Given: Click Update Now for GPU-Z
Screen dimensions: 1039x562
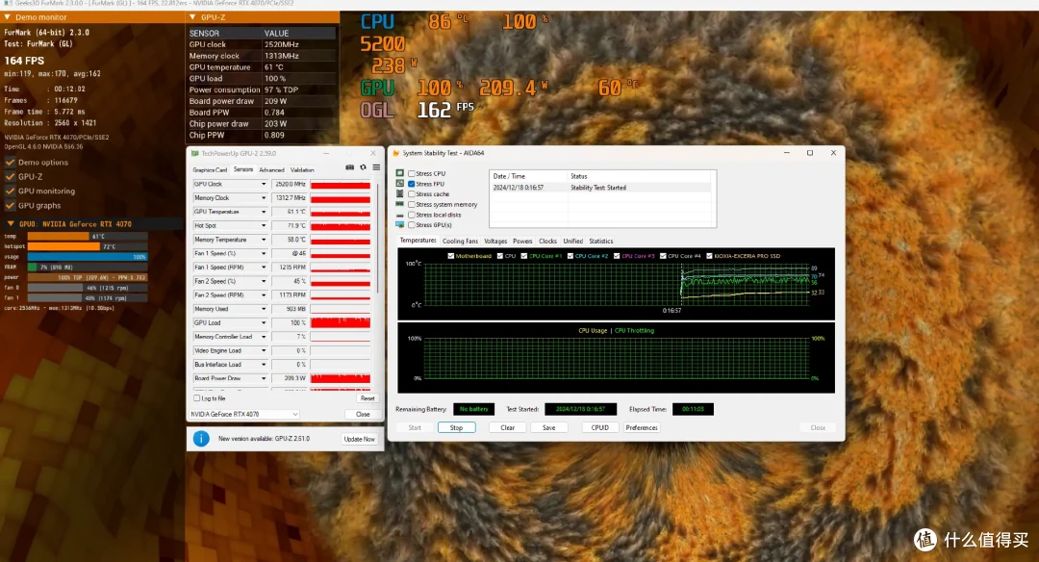Looking at the screenshot, I should pos(359,439).
